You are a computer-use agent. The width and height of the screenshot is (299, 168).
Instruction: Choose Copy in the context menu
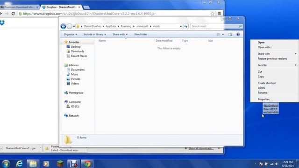pos(261,77)
